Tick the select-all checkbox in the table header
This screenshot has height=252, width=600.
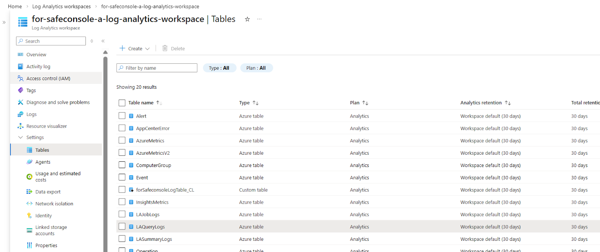(x=122, y=103)
